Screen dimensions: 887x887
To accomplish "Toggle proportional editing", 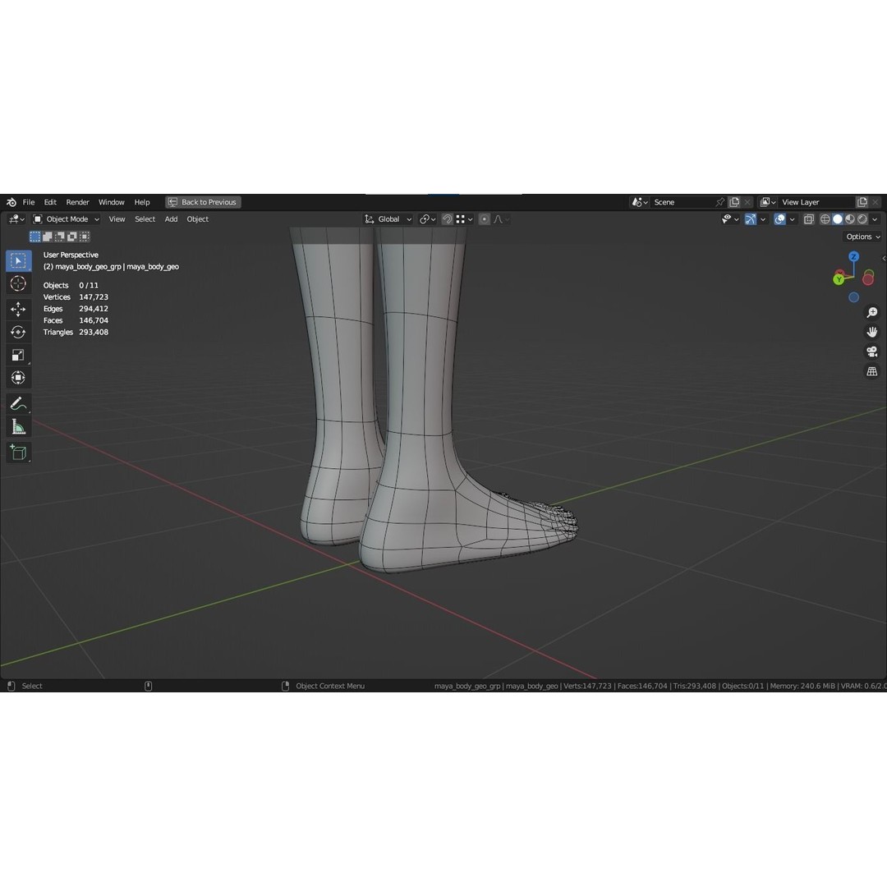I will (485, 219).
